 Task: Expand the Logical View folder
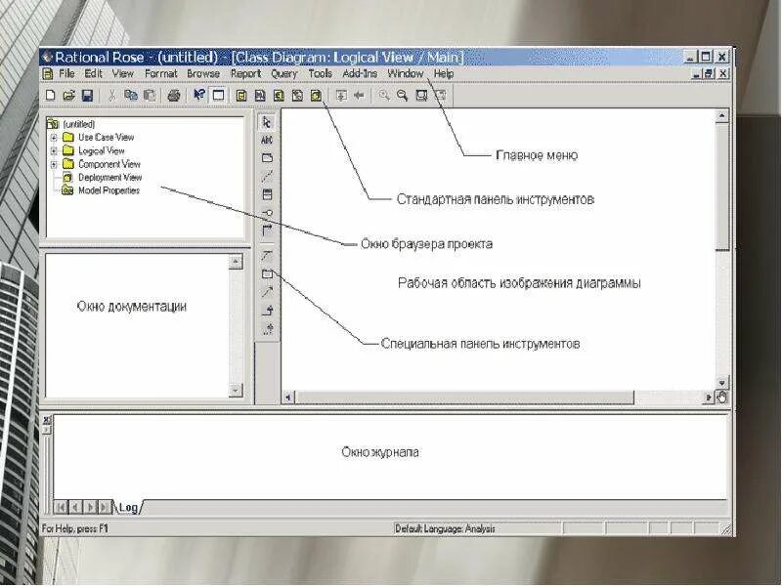pos(54,150)
